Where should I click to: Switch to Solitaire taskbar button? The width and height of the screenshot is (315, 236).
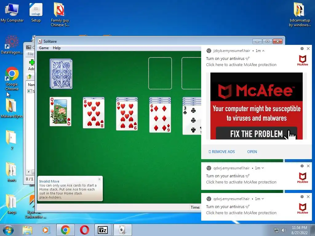click(122, 230)
